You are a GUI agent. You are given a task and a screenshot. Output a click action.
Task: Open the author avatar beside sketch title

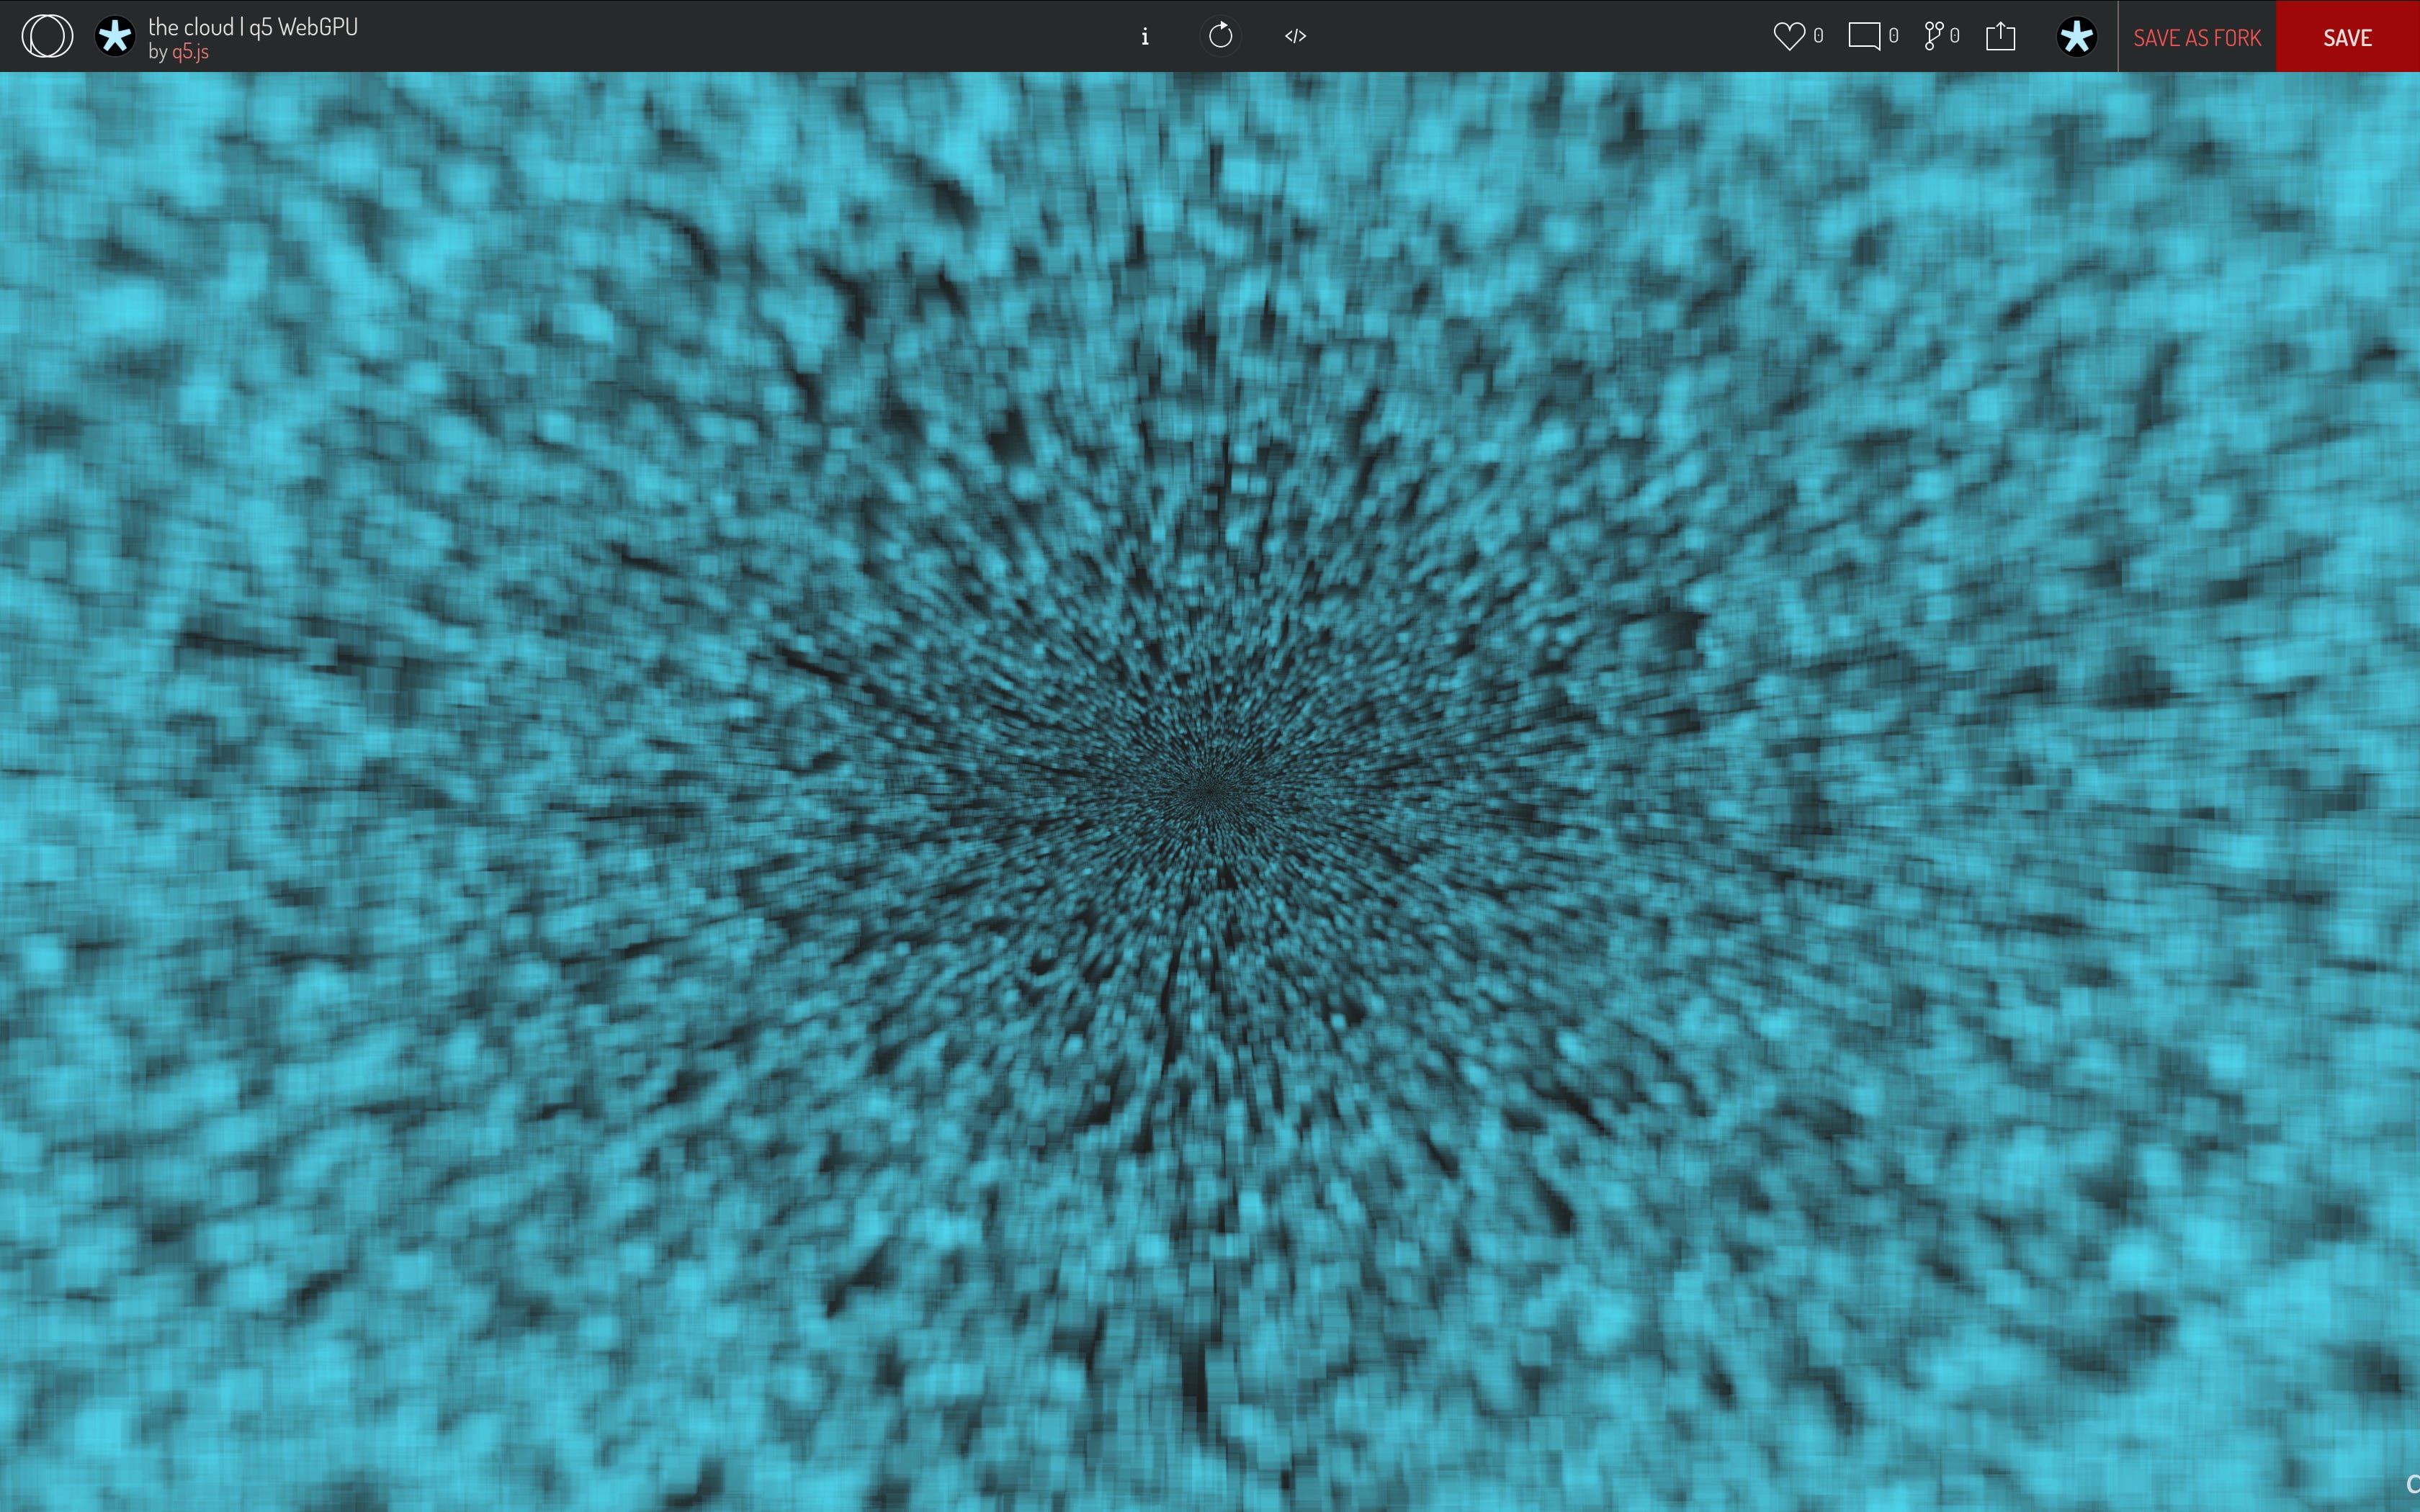point(115,36)
